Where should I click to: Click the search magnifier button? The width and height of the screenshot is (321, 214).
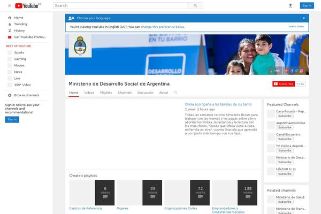[195, 6]
